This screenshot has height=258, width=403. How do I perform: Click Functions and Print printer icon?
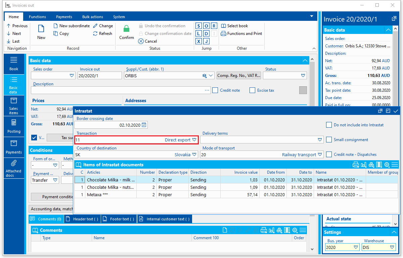[223, 34]
